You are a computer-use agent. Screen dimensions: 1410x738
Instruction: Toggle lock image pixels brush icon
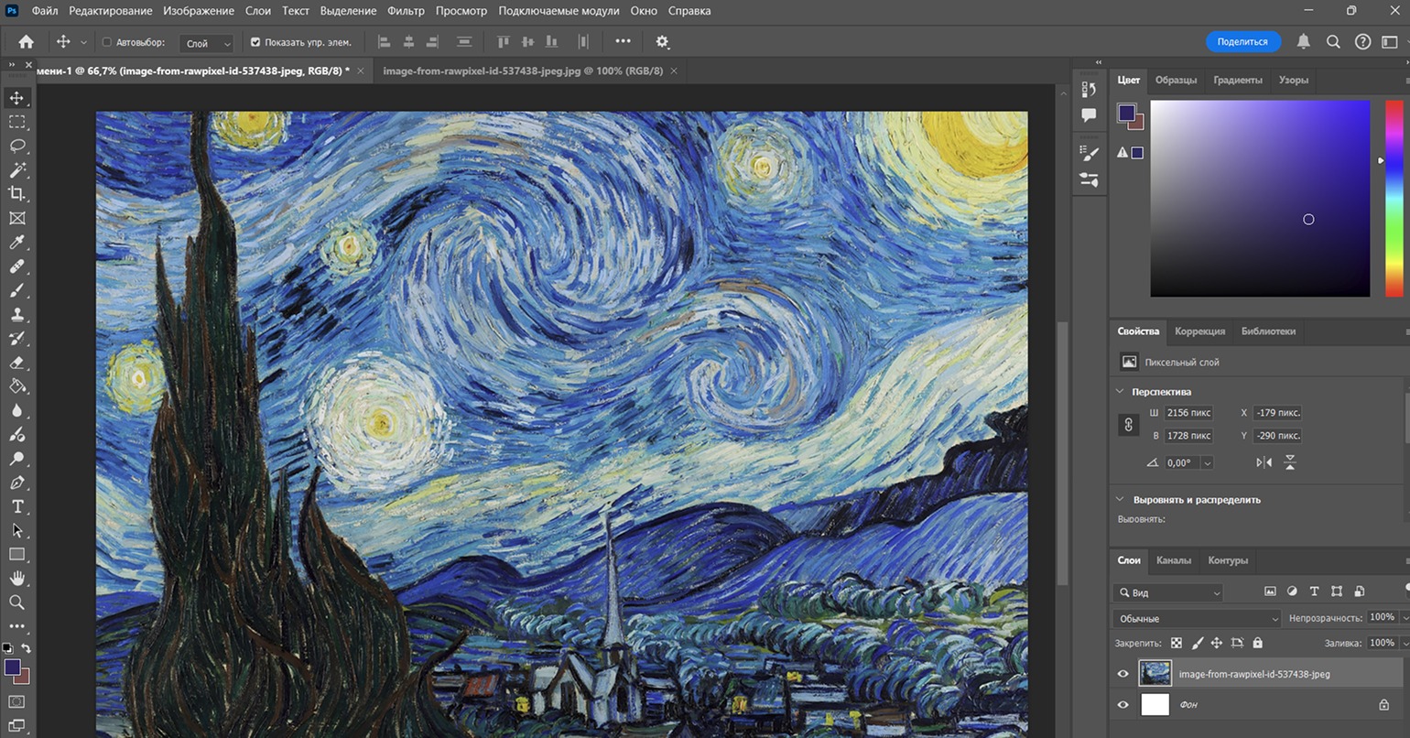1197,643
